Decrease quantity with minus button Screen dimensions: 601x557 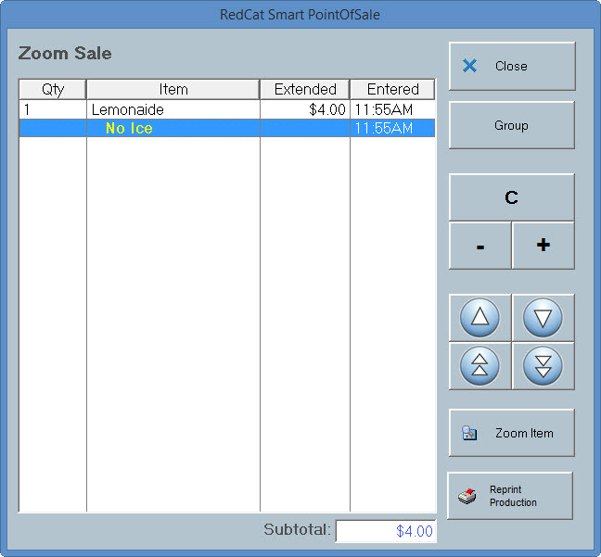(x=480, y=246)
